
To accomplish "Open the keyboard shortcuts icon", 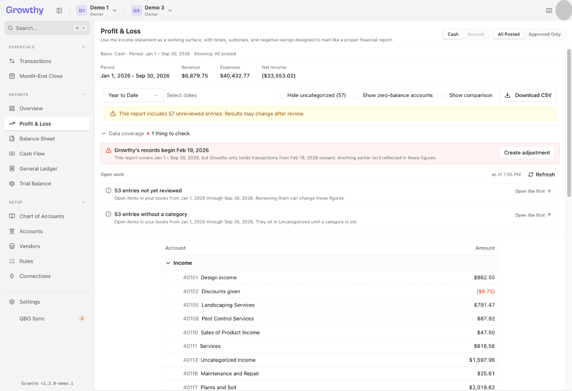I will (549, 10).
